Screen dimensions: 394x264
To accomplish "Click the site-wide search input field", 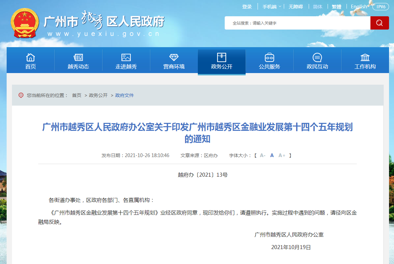I will click(x=297, y=23).
